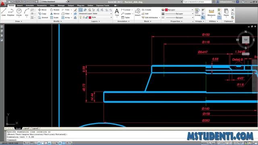Activate the Array command
258x145 pixels.
tap(66, 17)
